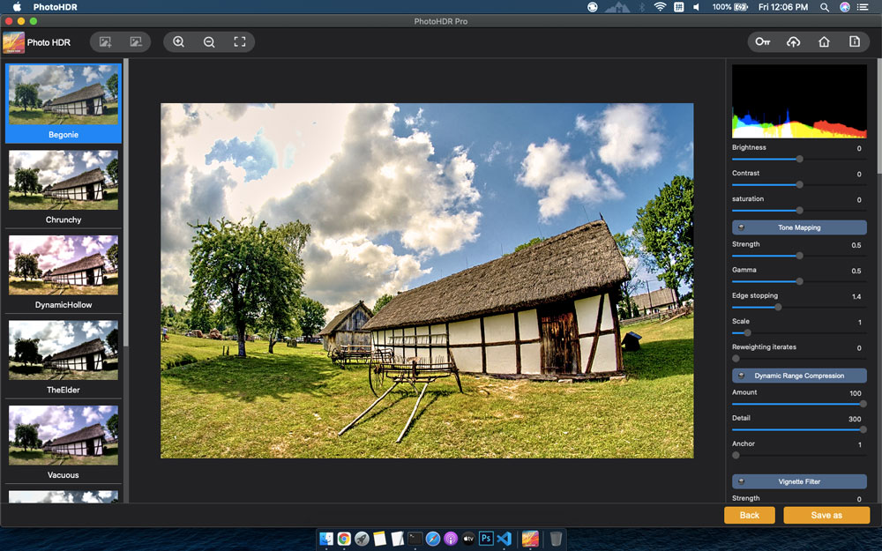Open Finder from the dock
Screen dimensions: 882x551
326,539
